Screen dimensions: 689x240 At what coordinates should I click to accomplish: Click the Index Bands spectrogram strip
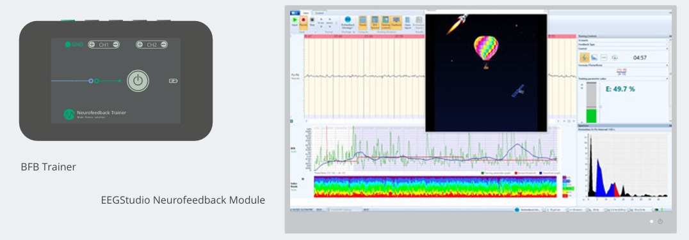click(x=435, y=186)
